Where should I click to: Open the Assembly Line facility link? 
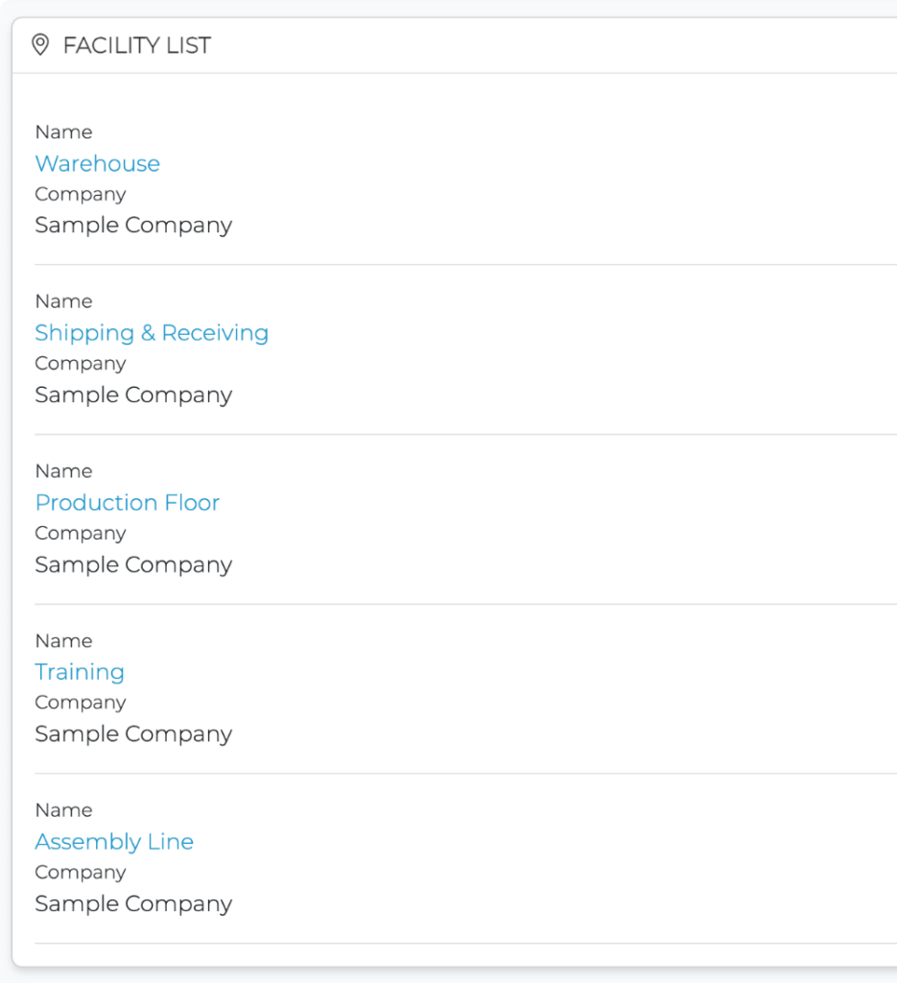point(114,842)
